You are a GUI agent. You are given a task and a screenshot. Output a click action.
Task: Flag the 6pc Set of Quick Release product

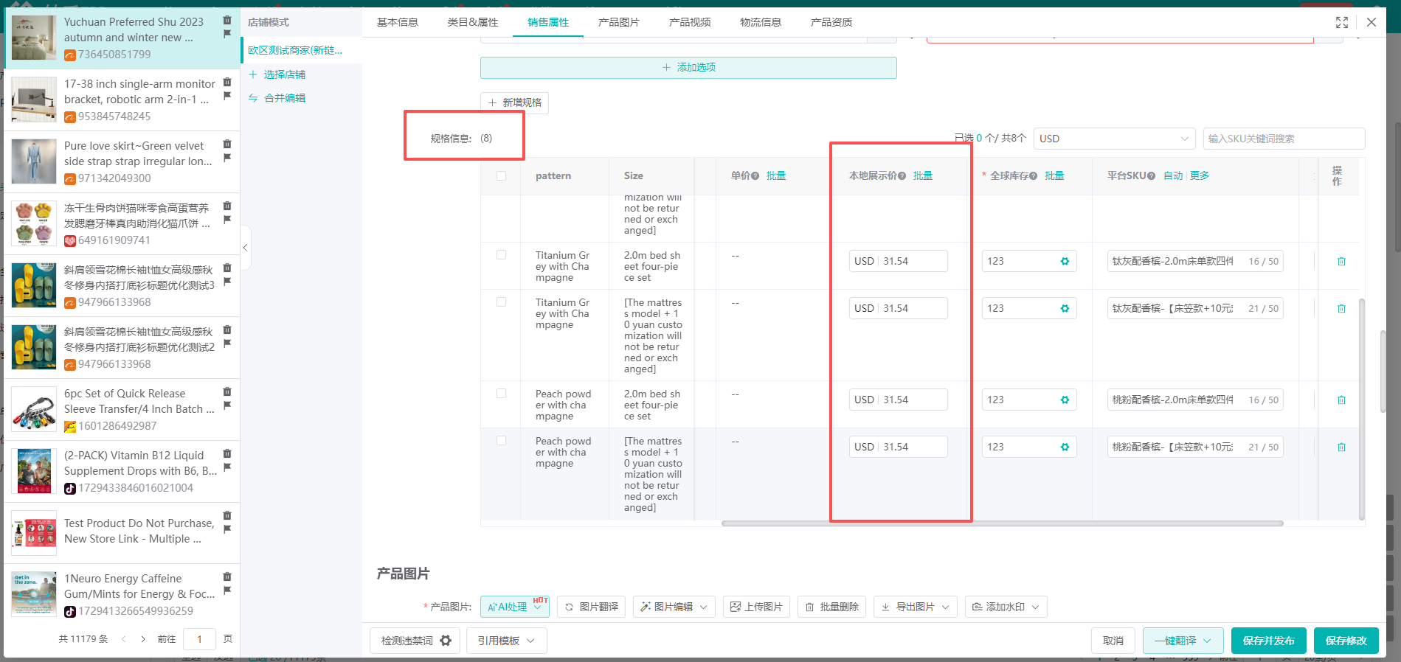click(227, 405)
